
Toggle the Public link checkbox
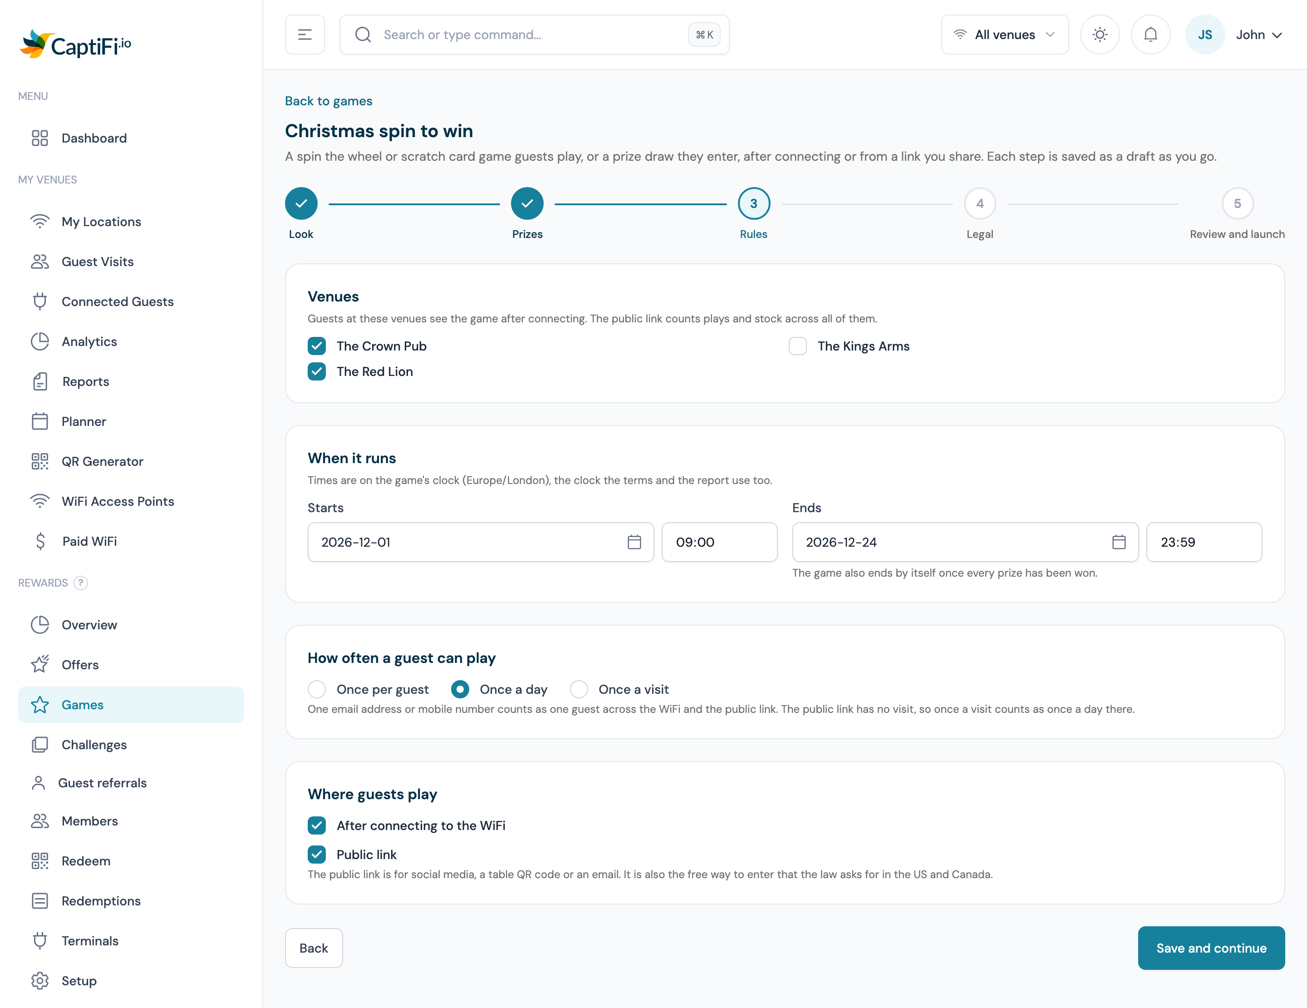click(317, 854)
